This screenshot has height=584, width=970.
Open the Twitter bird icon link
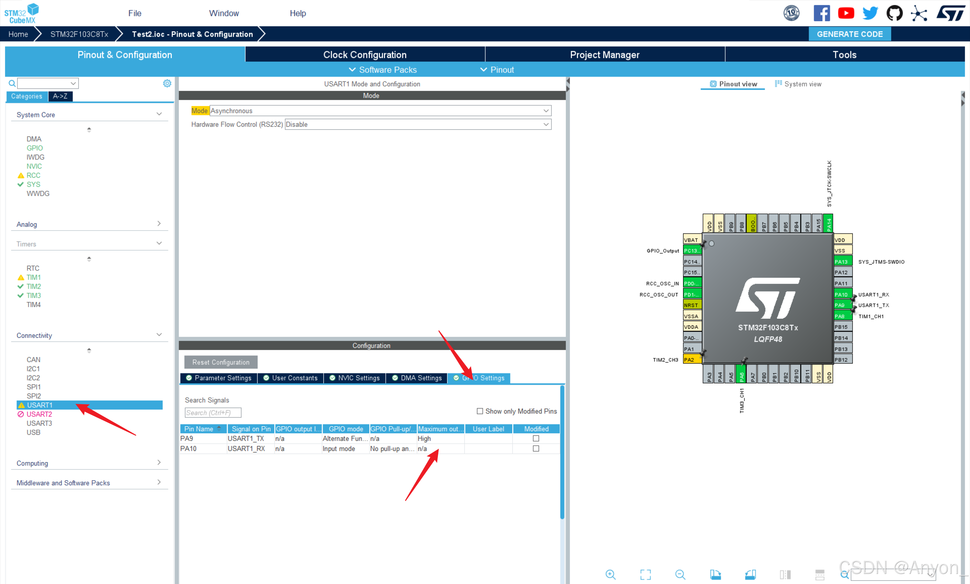870,13
